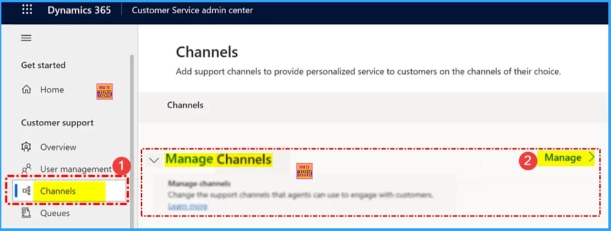Click the Get started section label
Viewport: 611px width, 231px height.
tap(43, 65)
